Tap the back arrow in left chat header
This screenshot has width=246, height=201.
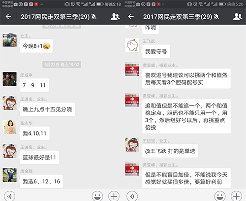pos(8,17)
